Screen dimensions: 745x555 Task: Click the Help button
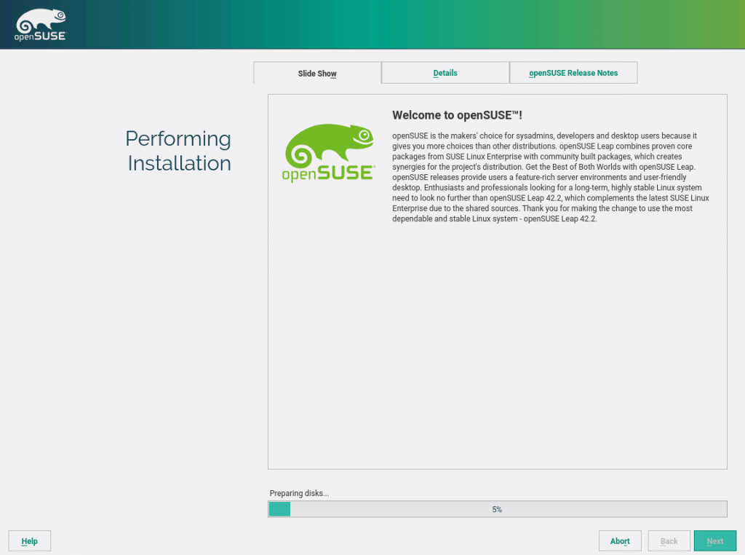[29, 540]
